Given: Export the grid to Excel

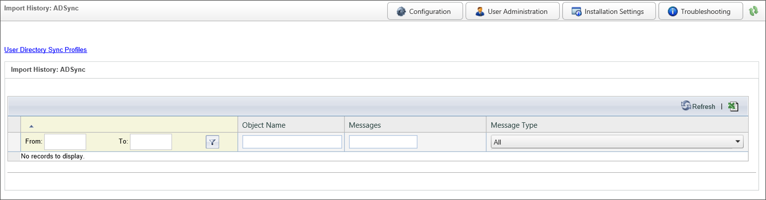Looking at the screenshot, I should [x=733, y=106].
